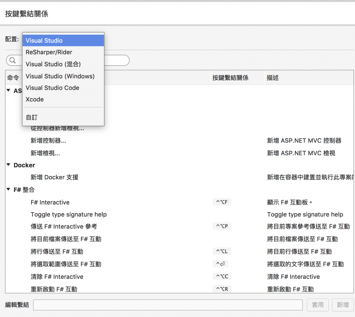Click the ^⌥R shortcut badge
Image resolution: width=355 pixels, height=317 pixels.
(222, 289)
